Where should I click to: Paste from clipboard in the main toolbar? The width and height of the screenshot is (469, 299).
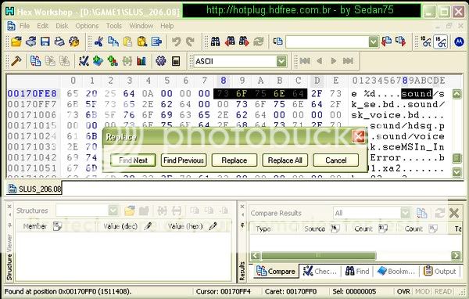[x=127, y=41]
